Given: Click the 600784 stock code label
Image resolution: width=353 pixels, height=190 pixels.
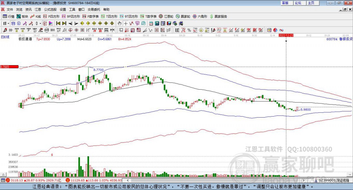Looking at the screenshot, I should (x=332, y=39).
